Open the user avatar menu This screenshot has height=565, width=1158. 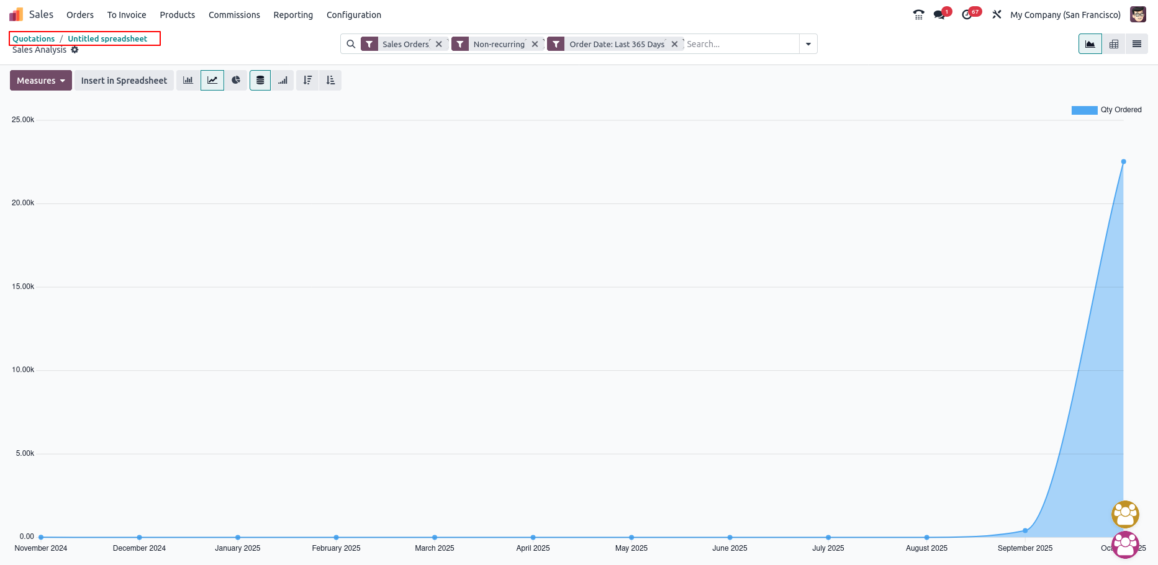1138,15
